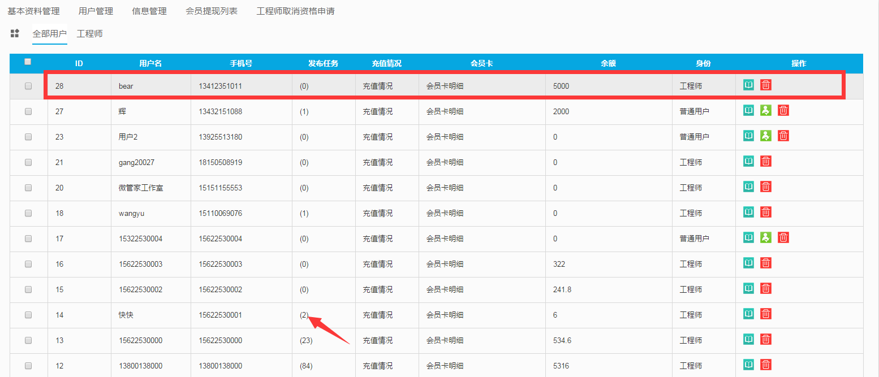Click the grid icon beside 全部用户 tab
The width and height of the screenshot is (879, 377).
15,33
